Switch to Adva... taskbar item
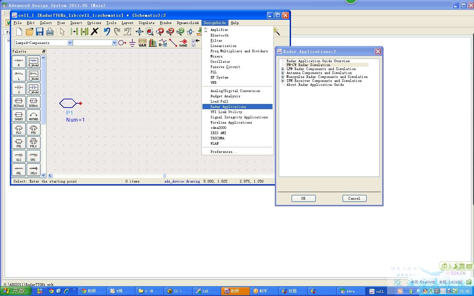The image size is (474, 296). coord(351,291)
